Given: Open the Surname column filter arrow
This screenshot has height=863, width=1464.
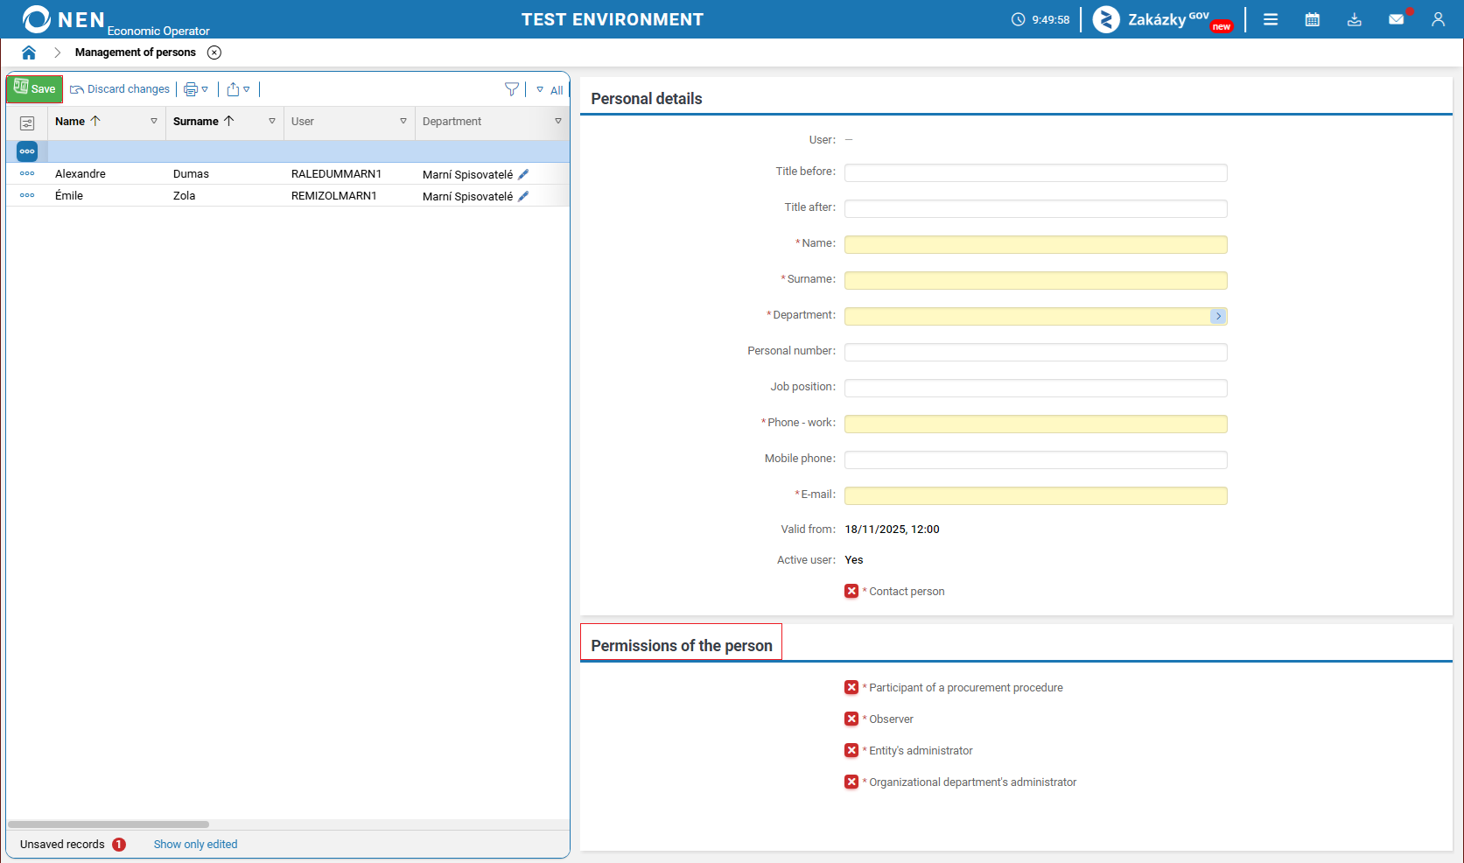Looking at the screenshot, I should point(272,122).
